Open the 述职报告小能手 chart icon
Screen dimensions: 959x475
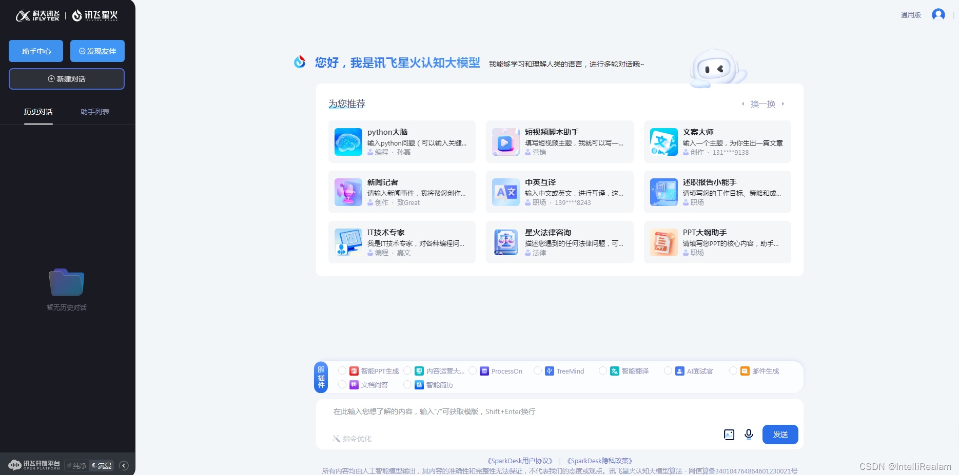[663, 192]
